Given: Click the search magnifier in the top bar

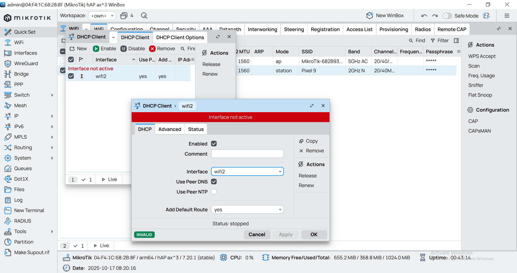Looking at the screenshot, I should coord(144,16).
